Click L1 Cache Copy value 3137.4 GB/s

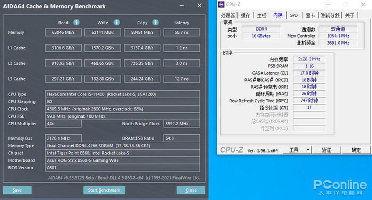(142, 48)
